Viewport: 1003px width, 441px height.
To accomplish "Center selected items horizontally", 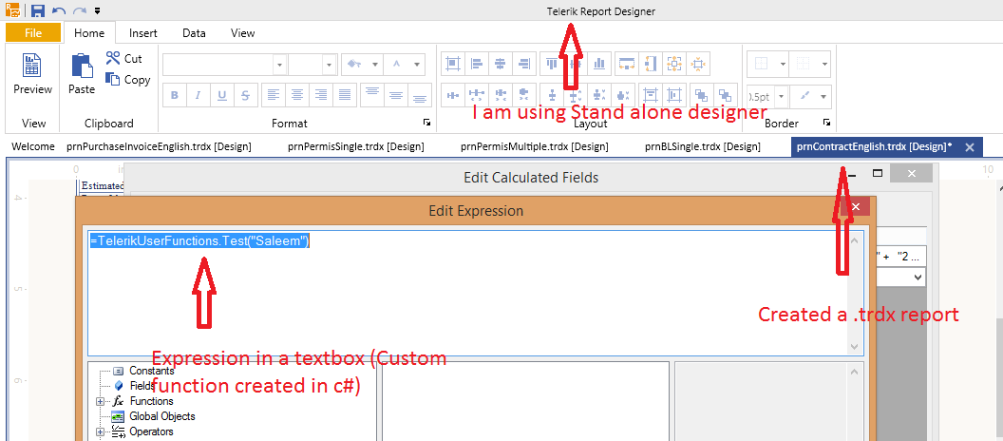I will [x=651, y=95].
